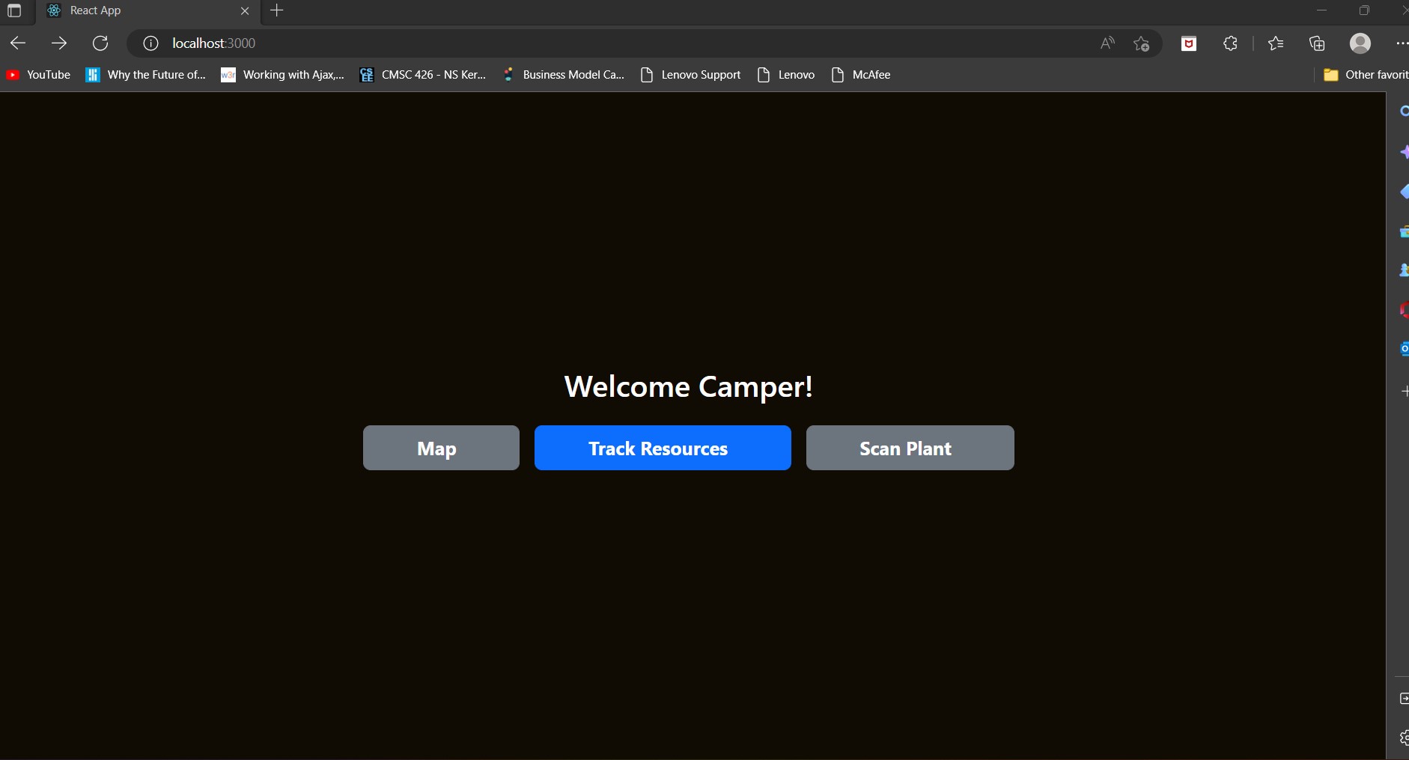Open the Settings and more menu
The image size is (1409, 760).
(x=1401, y=43)
